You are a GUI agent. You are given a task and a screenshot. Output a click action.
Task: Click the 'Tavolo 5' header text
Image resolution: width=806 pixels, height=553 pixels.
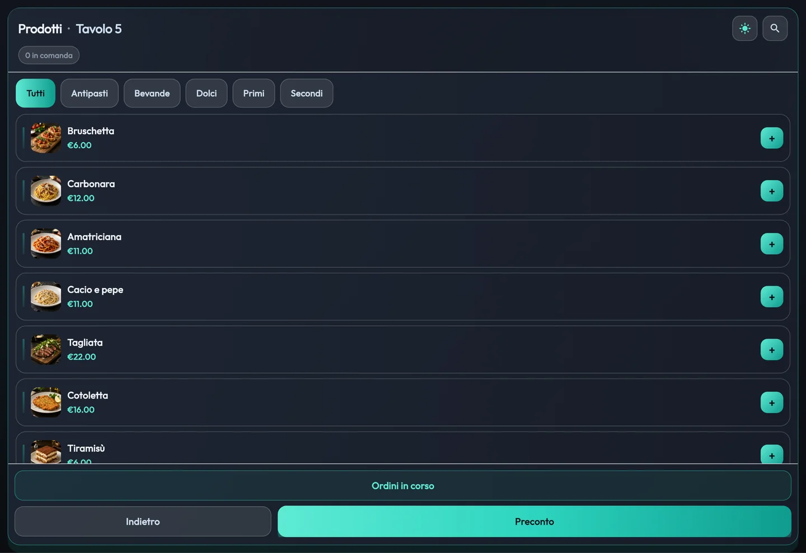[x=99, y=29]
